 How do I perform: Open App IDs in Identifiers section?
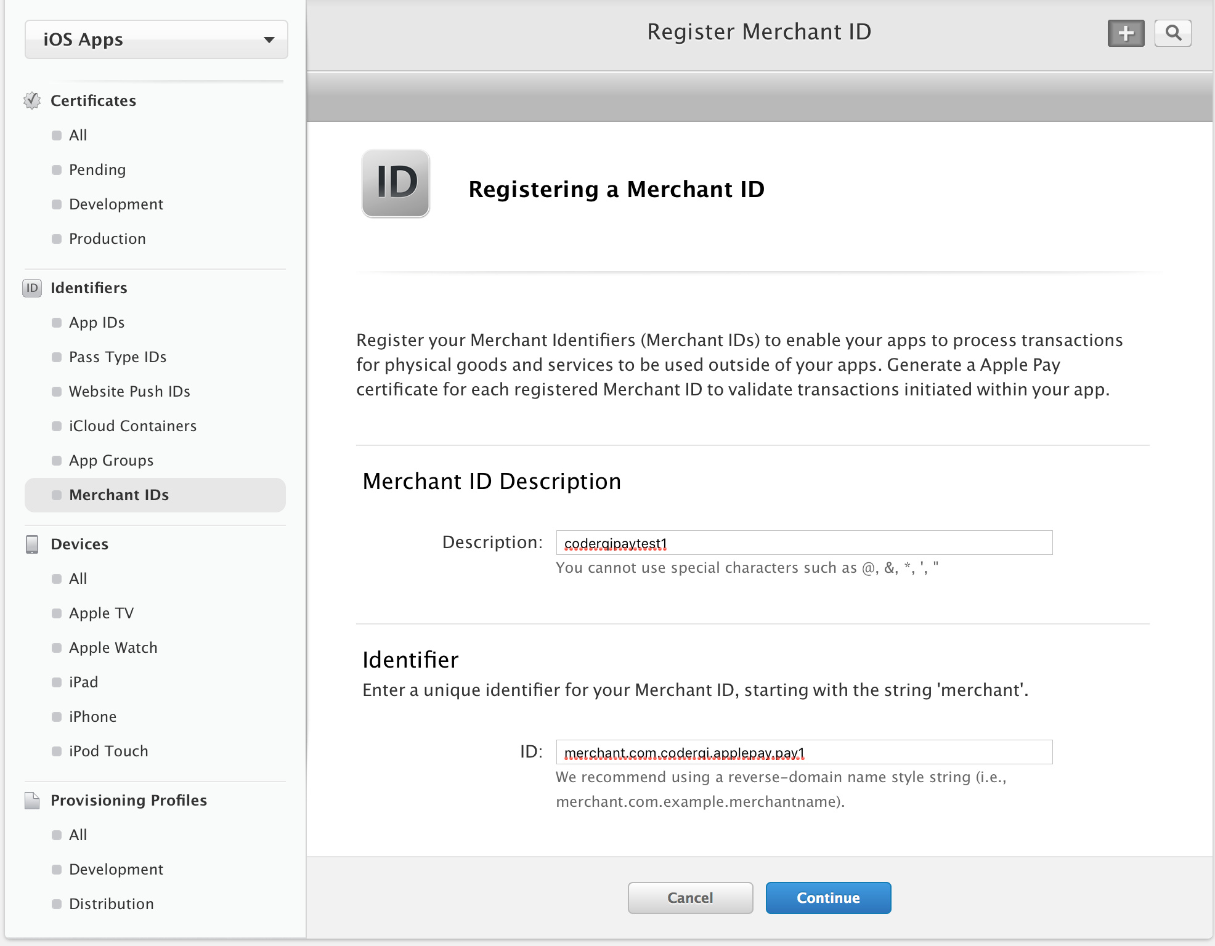point(97,323)
